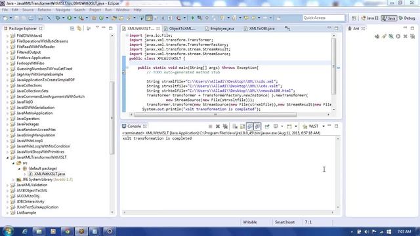Click the New file toolbar icon
420x236 pixels.
5,18
